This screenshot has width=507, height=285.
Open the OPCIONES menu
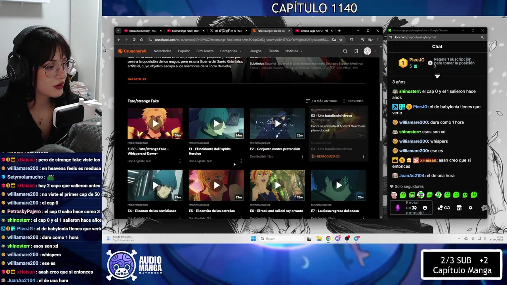click(x=353, y=101)
